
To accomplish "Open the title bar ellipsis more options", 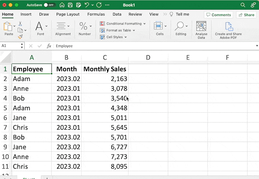I will (107, 5).
